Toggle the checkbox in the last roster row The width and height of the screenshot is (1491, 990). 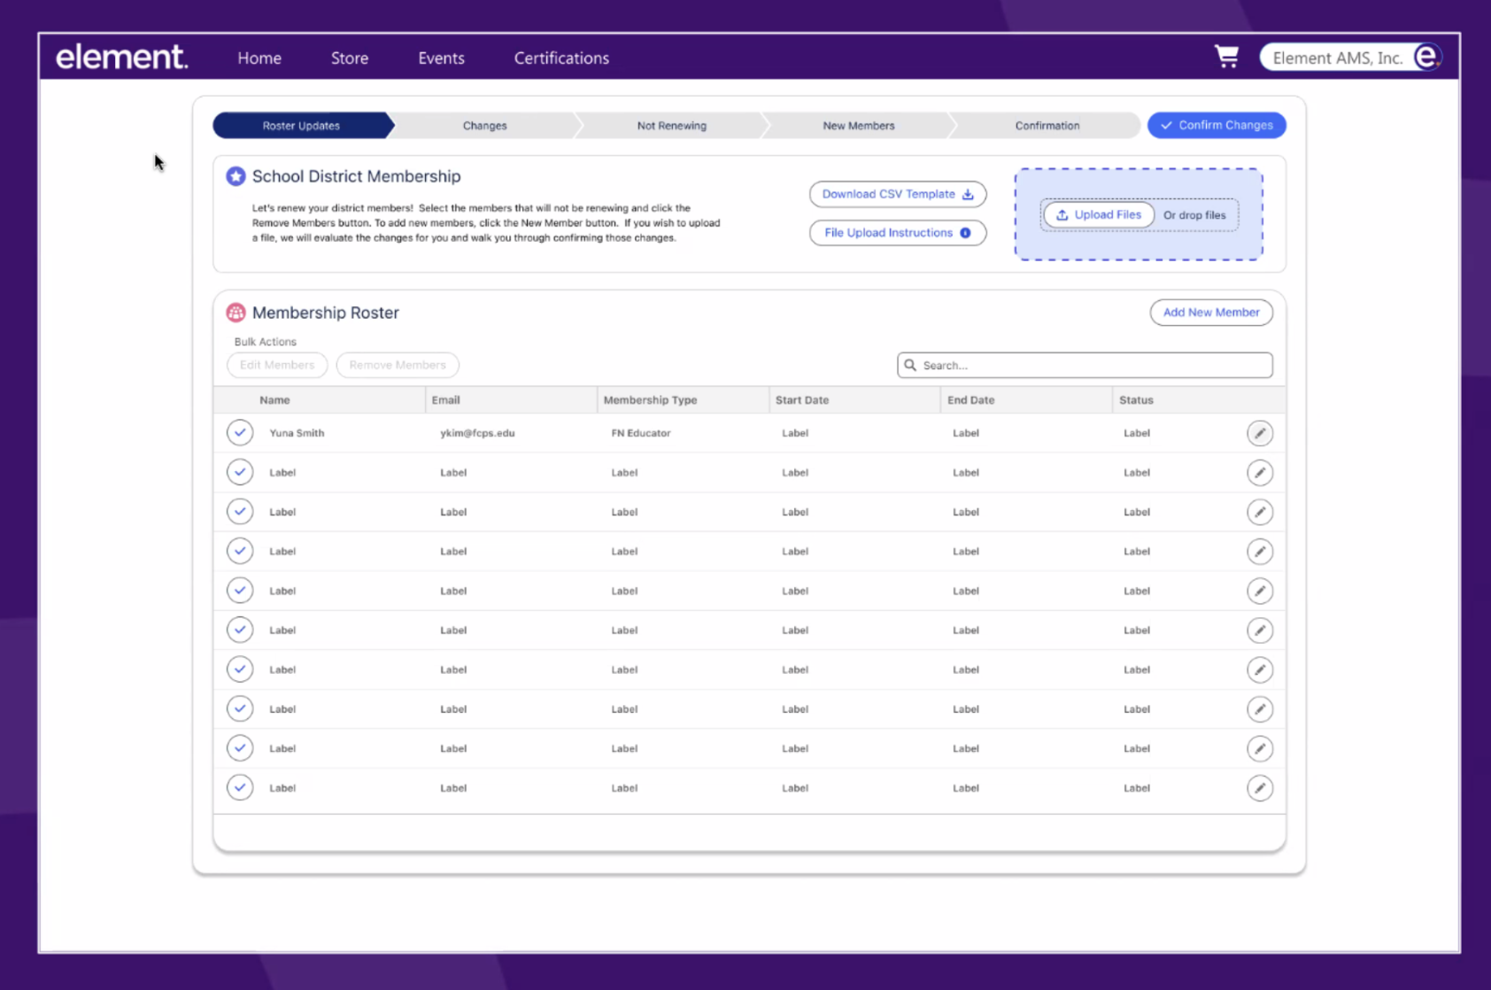240,788
